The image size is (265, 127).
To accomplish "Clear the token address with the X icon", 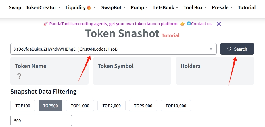I will coord(211,49).
